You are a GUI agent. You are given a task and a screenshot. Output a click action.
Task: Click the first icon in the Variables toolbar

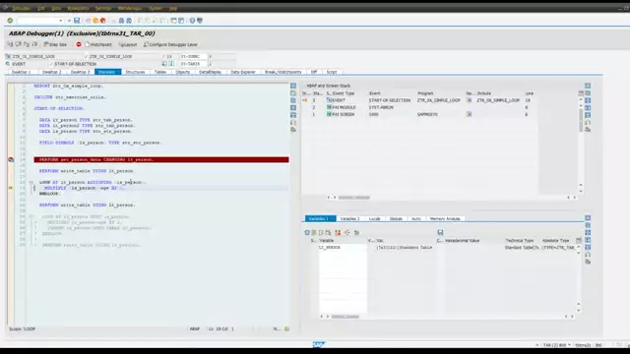307,232
